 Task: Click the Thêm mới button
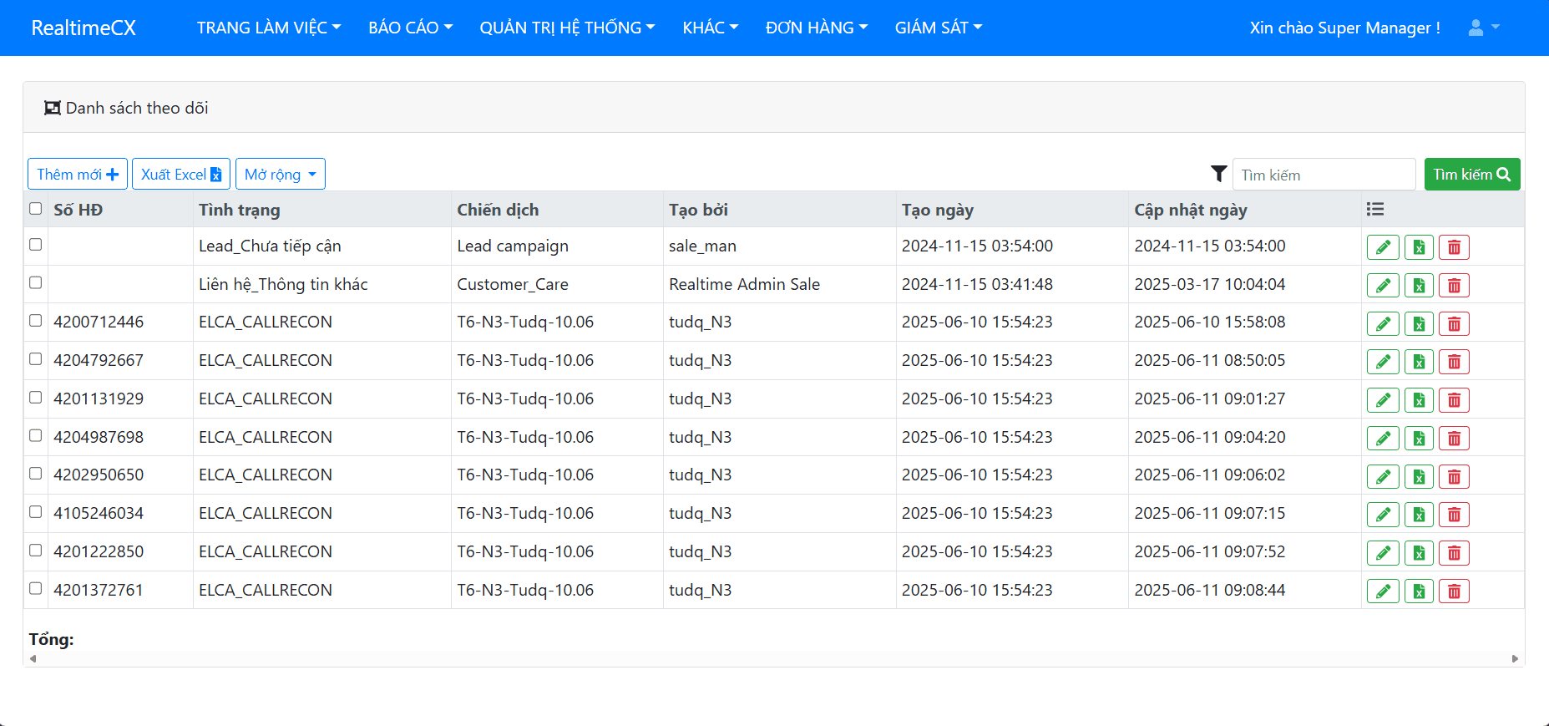tap(78, 174)
